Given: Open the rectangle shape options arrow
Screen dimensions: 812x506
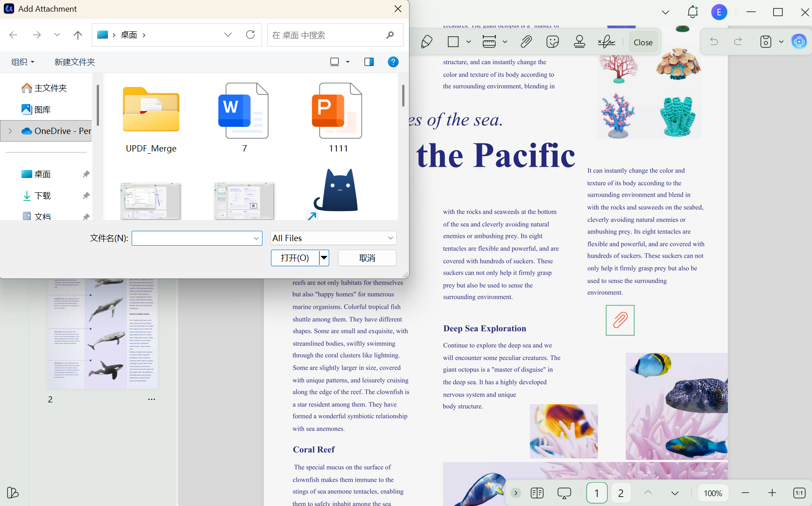Looking at the screenshot, I should (x=468, y=42).
